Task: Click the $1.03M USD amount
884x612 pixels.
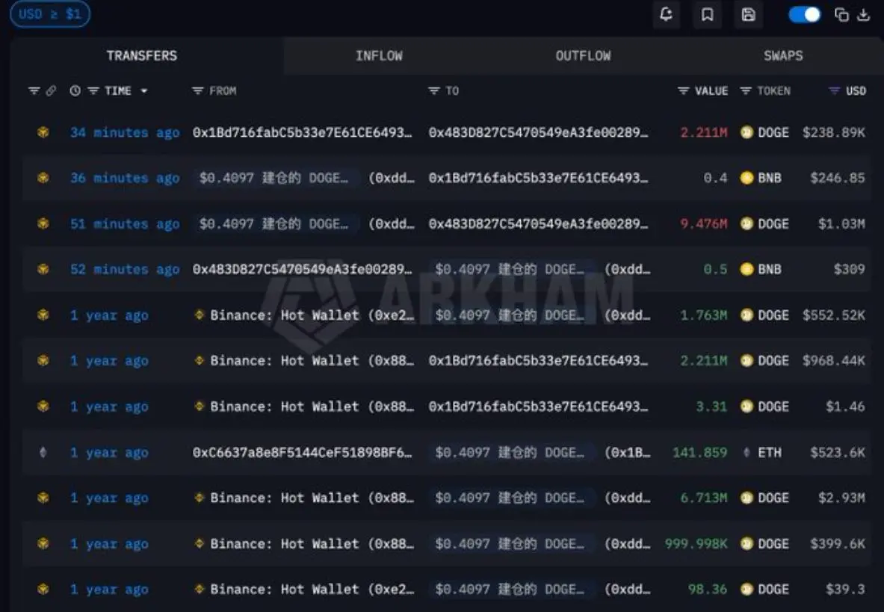Action: pyautogui.click(x=841, y=223)
